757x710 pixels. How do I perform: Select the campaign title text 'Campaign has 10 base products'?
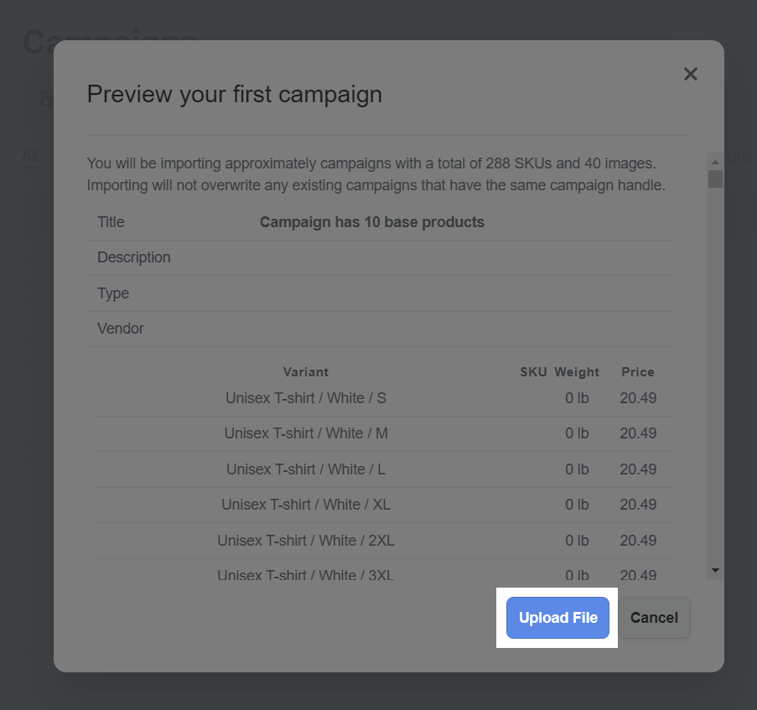coord(371,222)
